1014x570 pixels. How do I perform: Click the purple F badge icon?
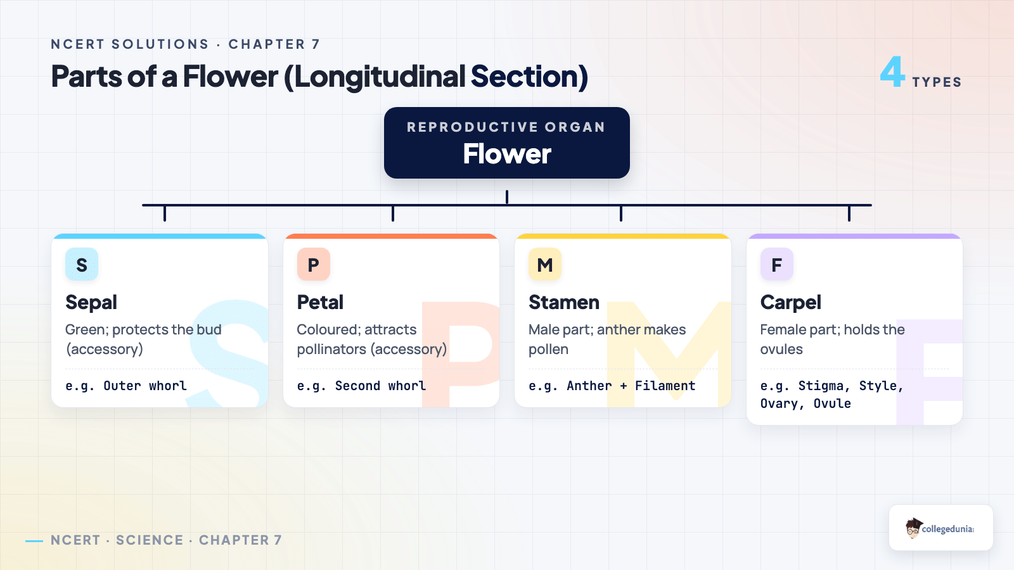[x=777, y=265]
